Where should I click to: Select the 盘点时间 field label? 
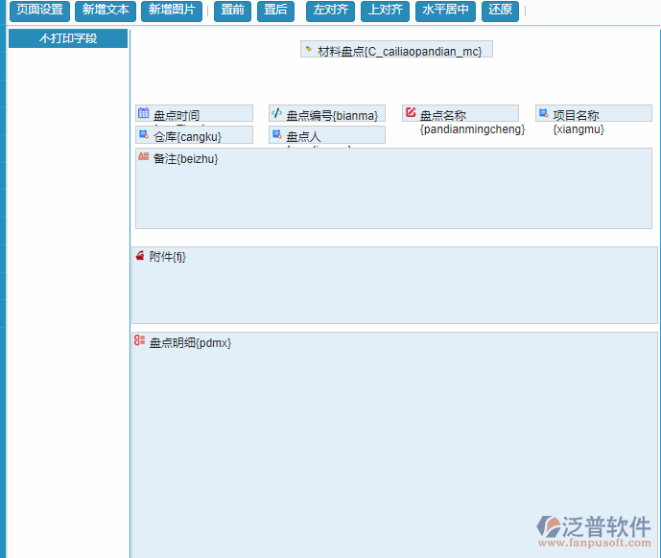pos(177,115)
